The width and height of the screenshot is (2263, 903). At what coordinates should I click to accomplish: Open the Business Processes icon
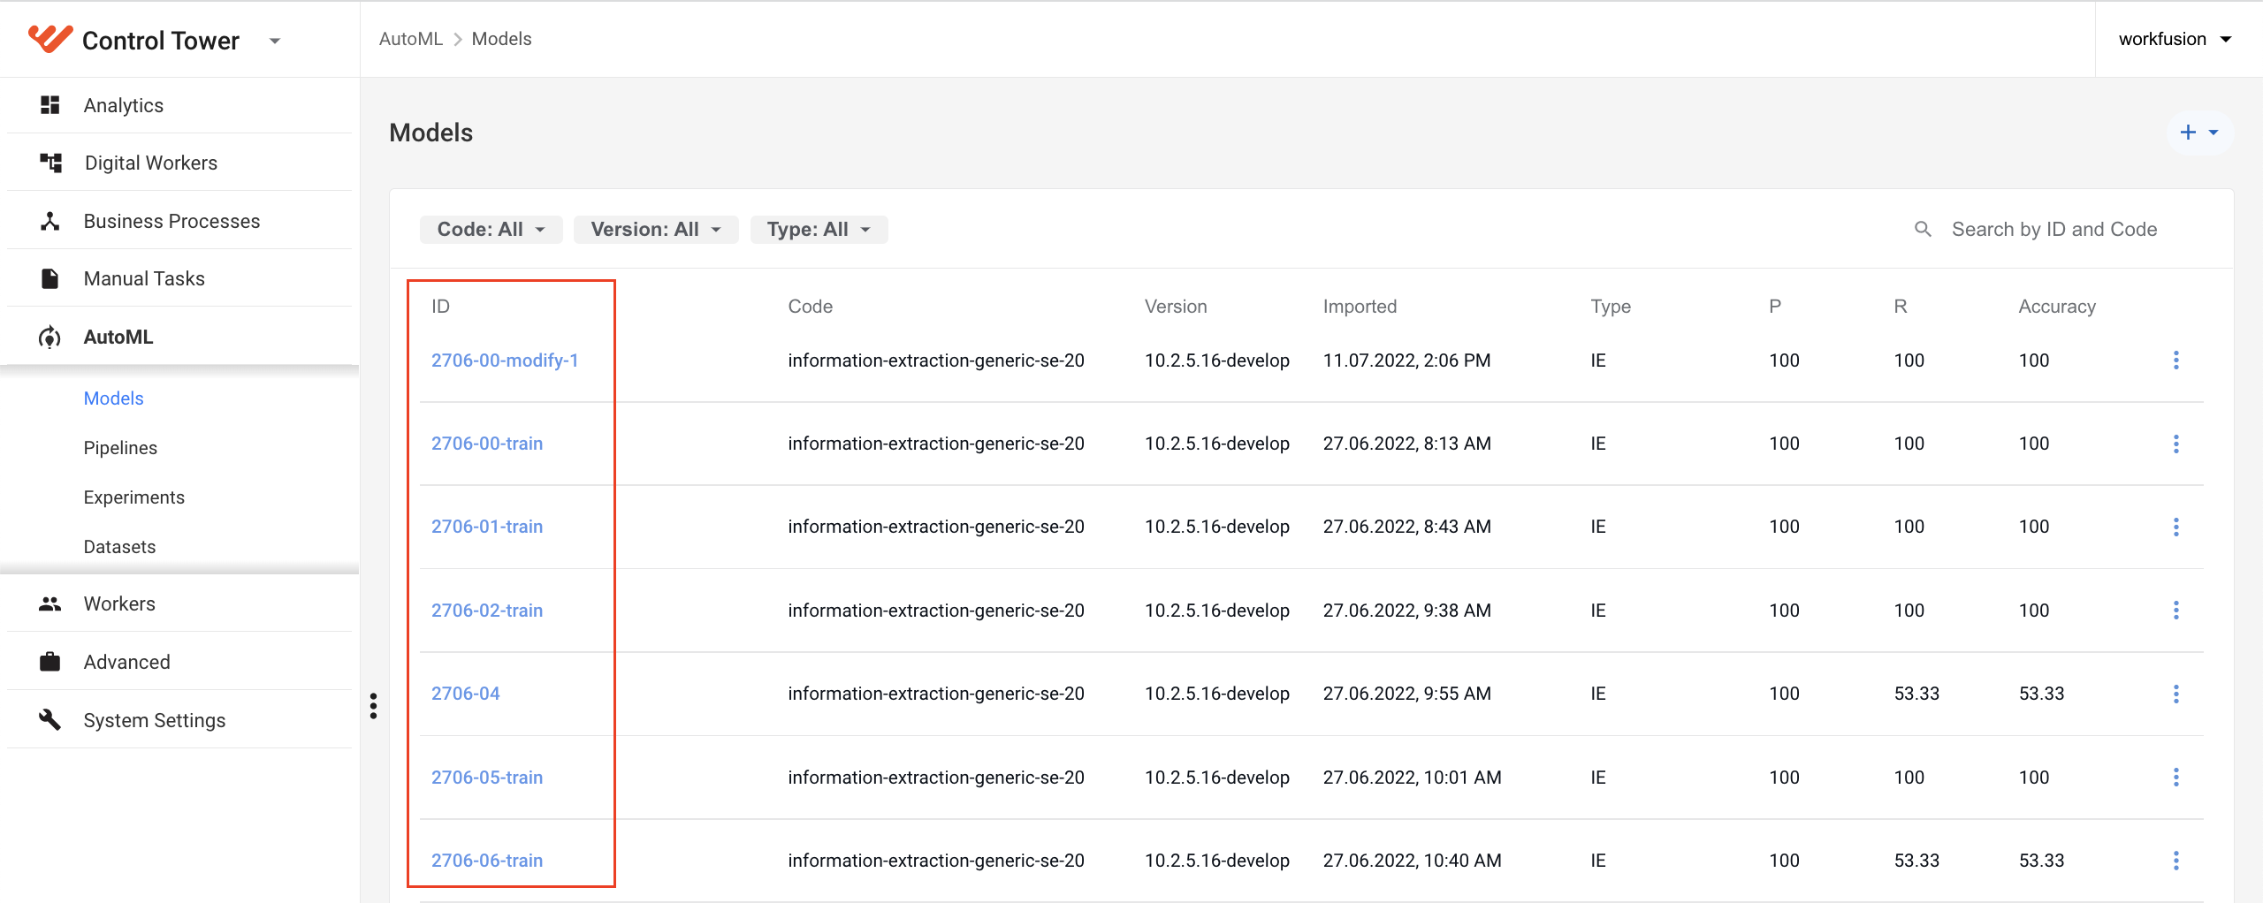point(50,221)
